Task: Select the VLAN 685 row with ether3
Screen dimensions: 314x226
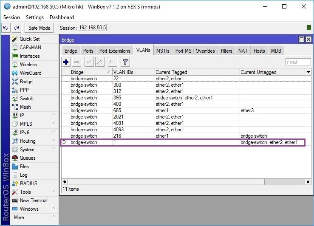Action: [x=186, y=110]
